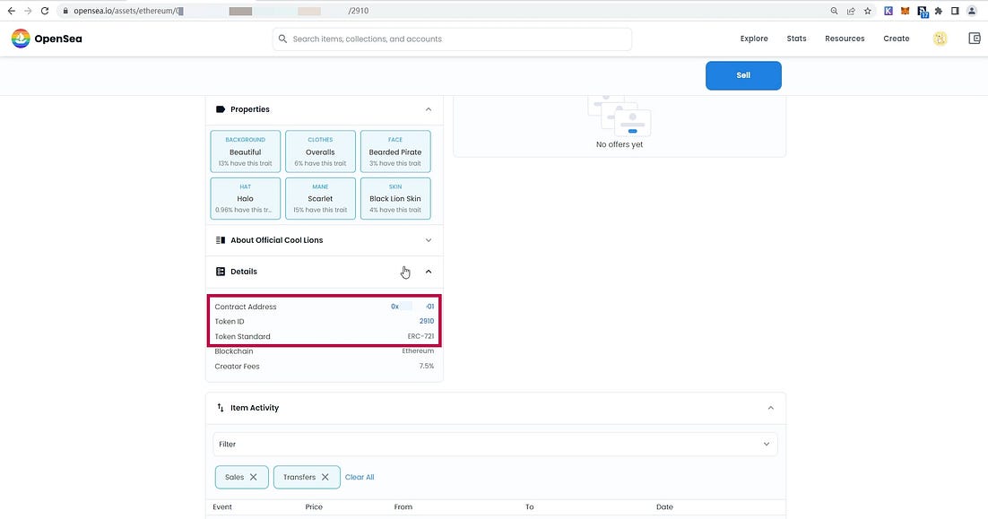Open the extensions puzzle icon

pyautogui.click(x=938, y=11)
